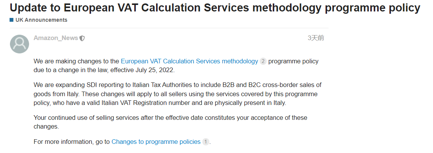Screen dimensions: 433x153
Task: Click the Amazon_News grey profile avatar
Action: tap(20, 44)
